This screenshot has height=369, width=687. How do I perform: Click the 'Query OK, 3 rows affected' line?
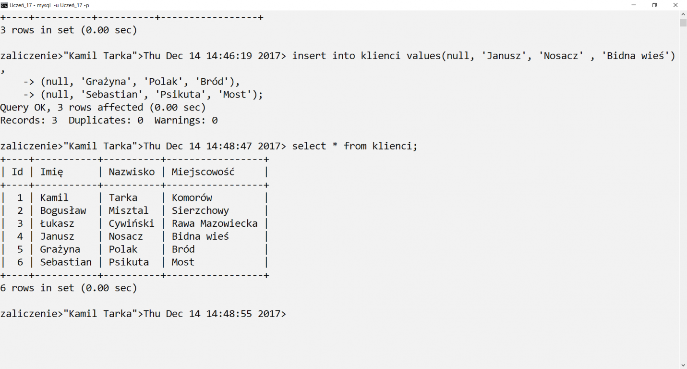[103, 107]
